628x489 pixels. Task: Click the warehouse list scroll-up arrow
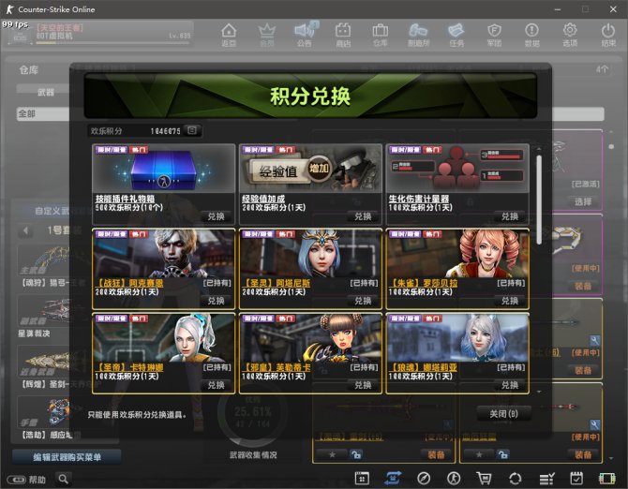pyautogui.click(x=611, y=132)
